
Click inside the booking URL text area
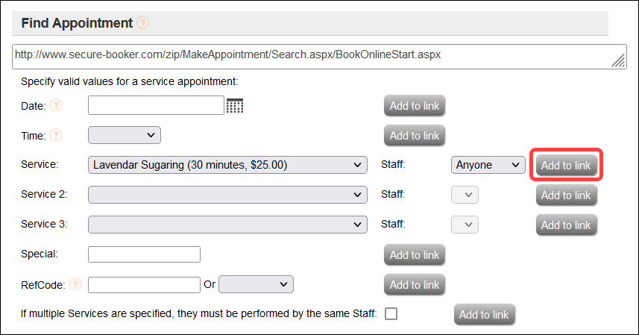pyautogui.click(x=319, y=57)
